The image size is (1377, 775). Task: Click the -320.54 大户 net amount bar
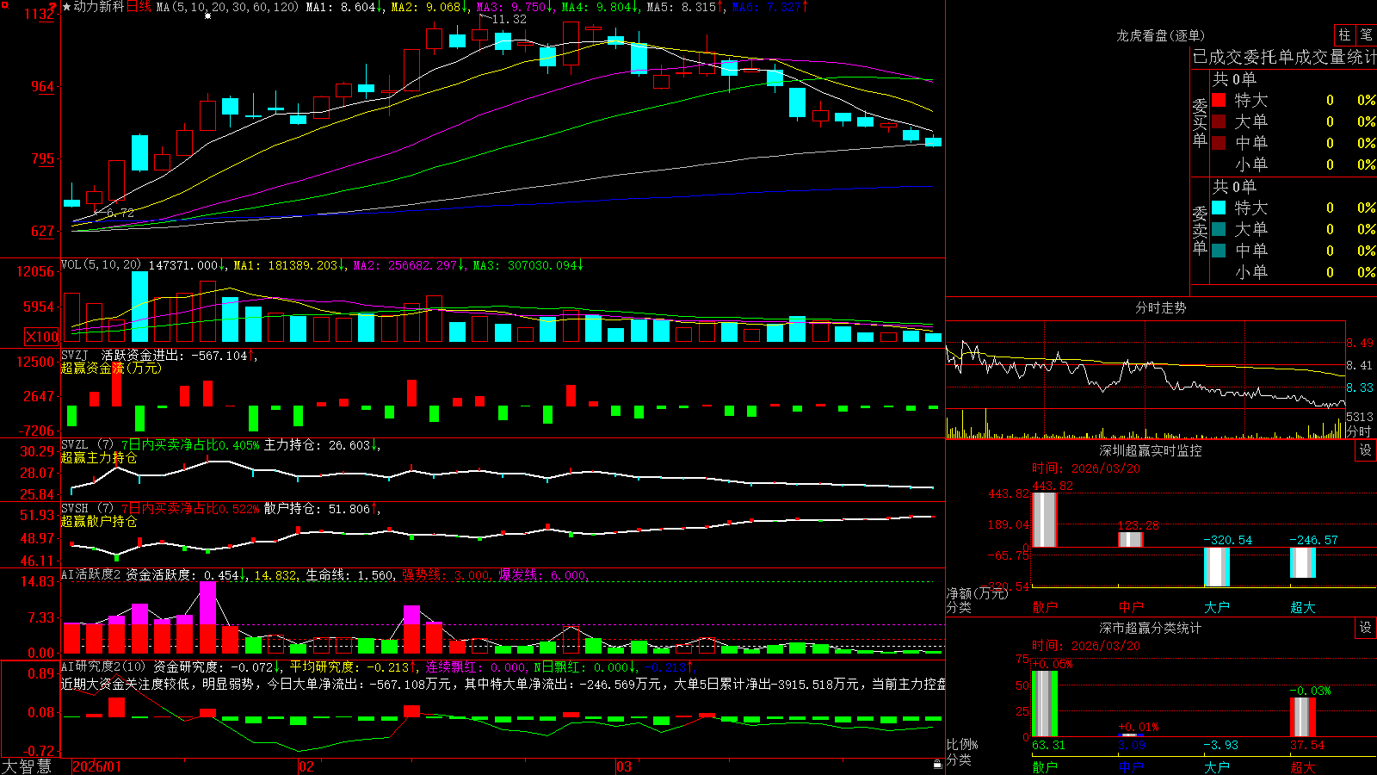1217,567
